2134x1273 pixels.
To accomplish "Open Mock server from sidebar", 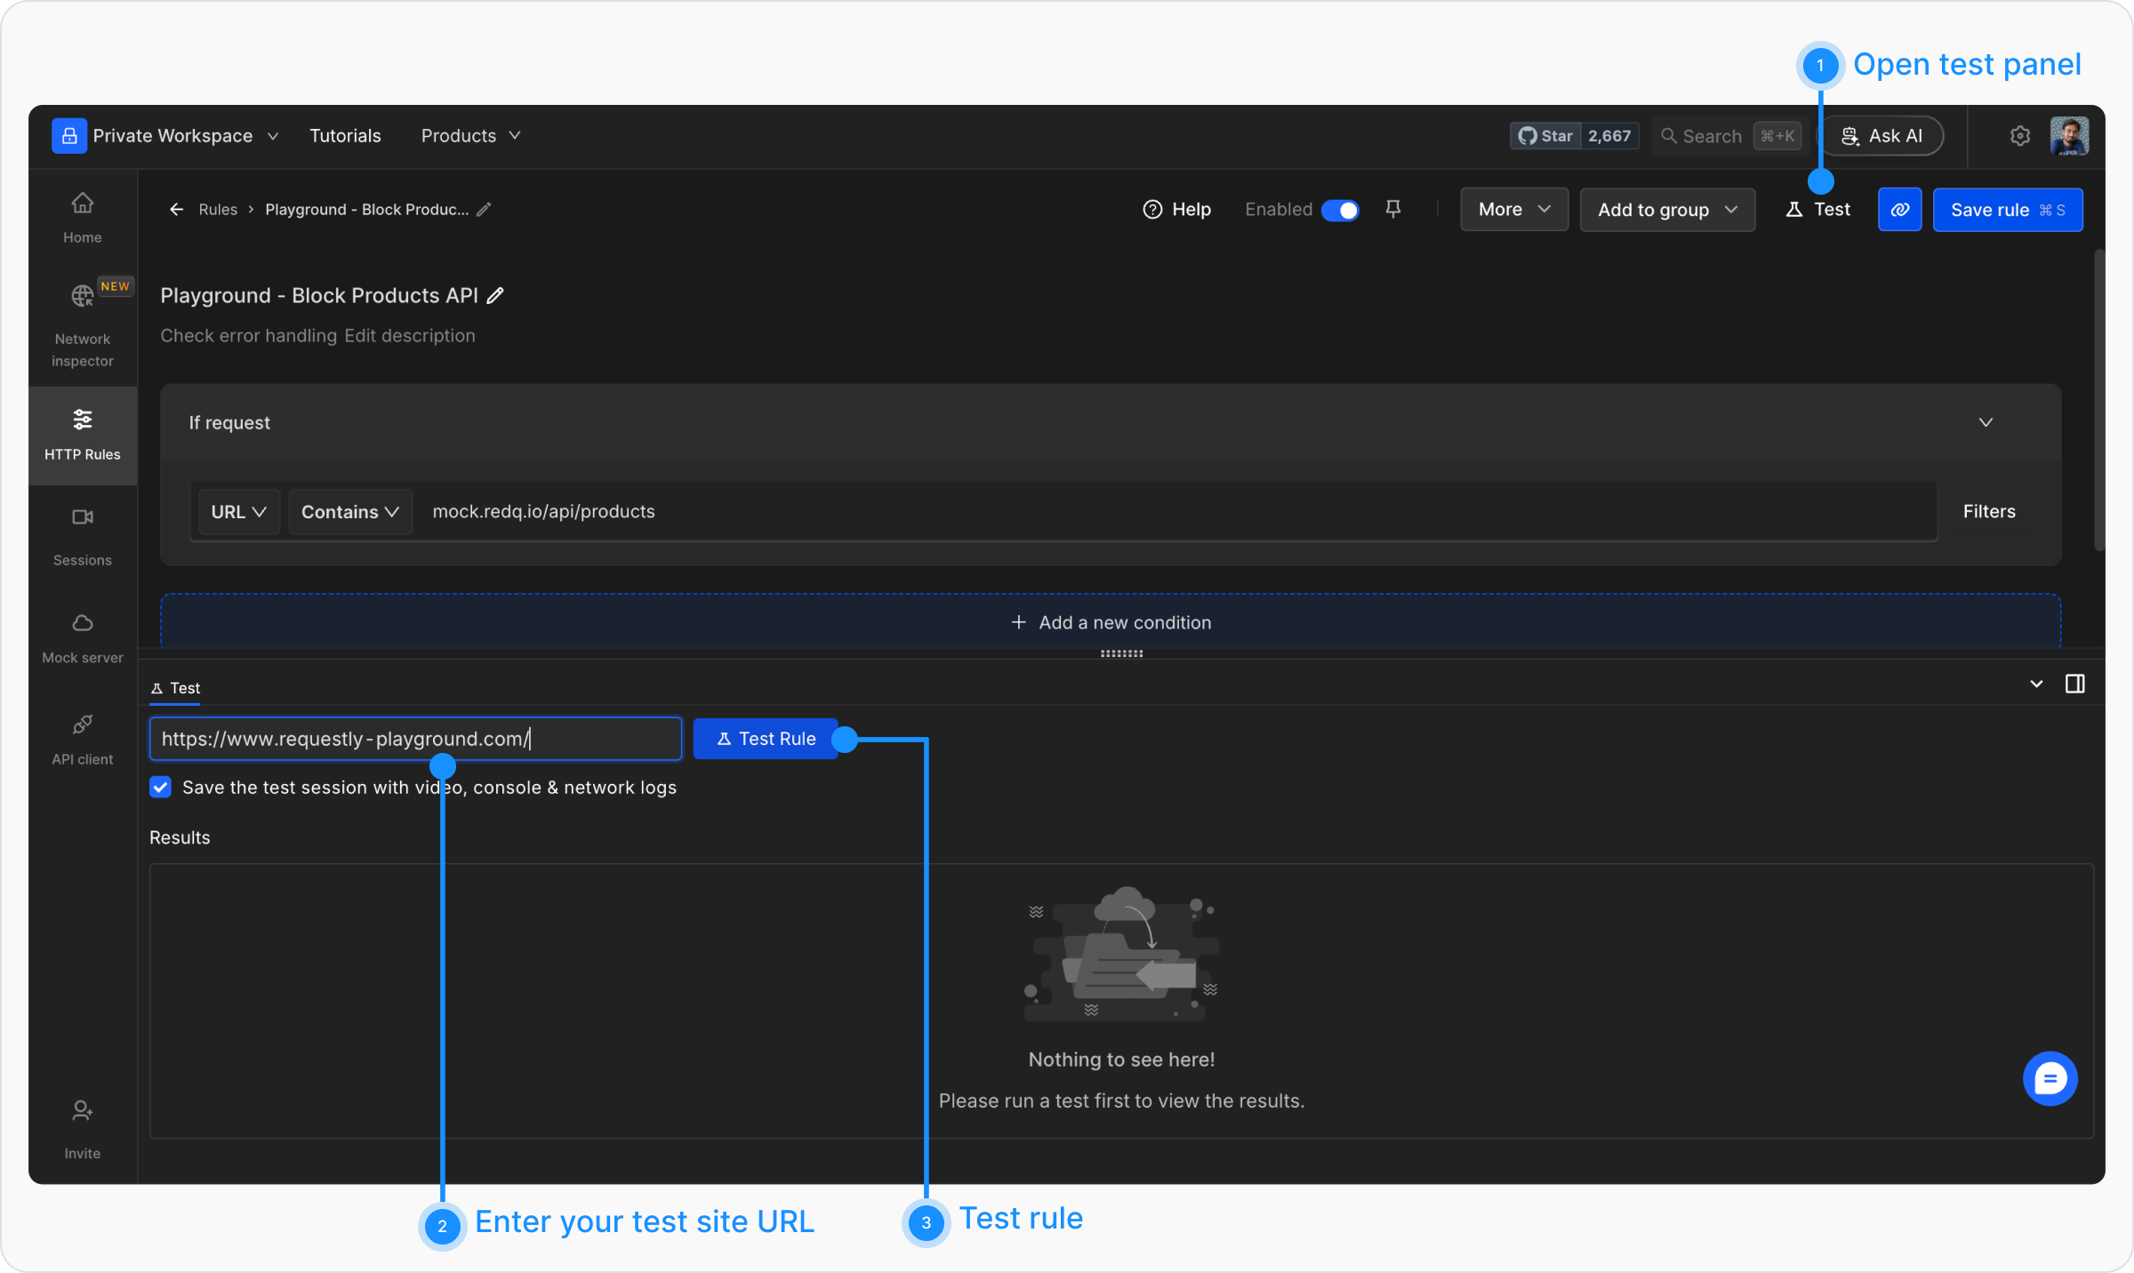I will click(82, 624).
